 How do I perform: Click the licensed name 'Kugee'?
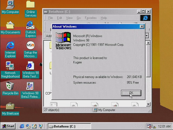78,62
